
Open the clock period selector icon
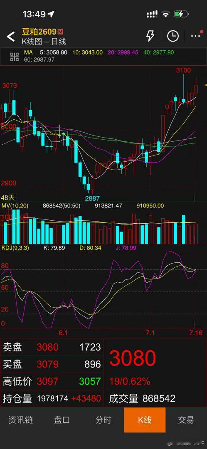coord(173,36)
